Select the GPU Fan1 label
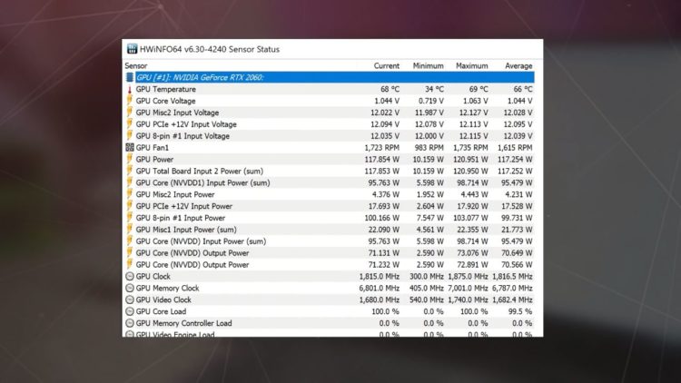681x383 pixels. 152,148
